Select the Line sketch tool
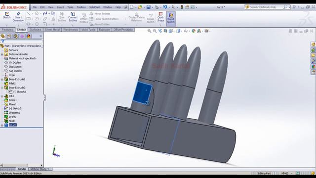 click(x=29, y=13)
